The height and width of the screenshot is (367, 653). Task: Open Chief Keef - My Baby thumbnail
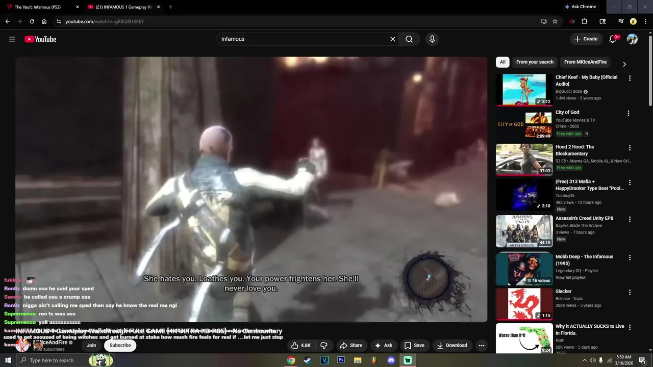[x=524, y=90]
